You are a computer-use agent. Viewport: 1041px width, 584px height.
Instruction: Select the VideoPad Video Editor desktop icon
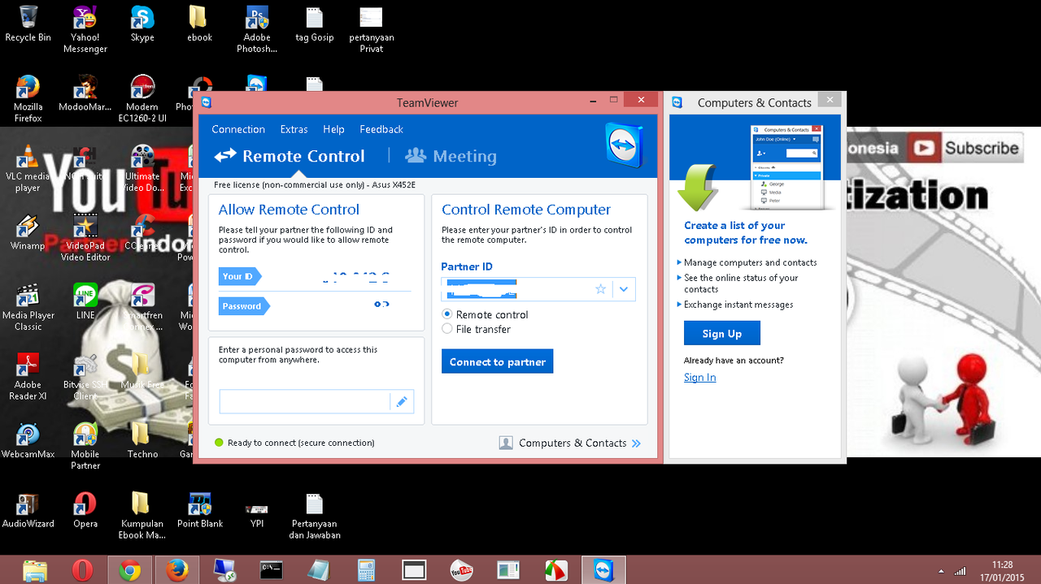point(85,238)
